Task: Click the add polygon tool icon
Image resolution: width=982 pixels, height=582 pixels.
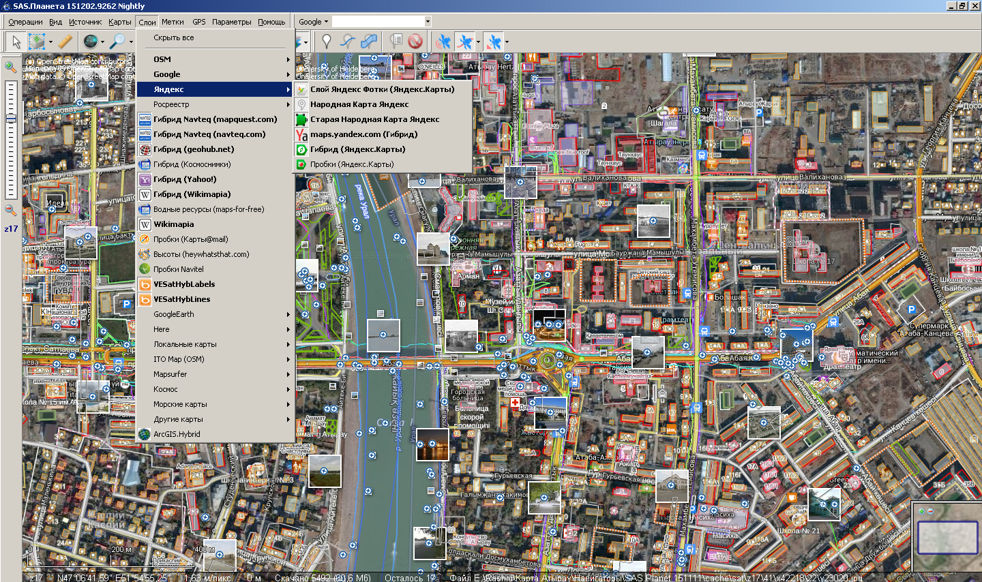Action: coord(369,42)
